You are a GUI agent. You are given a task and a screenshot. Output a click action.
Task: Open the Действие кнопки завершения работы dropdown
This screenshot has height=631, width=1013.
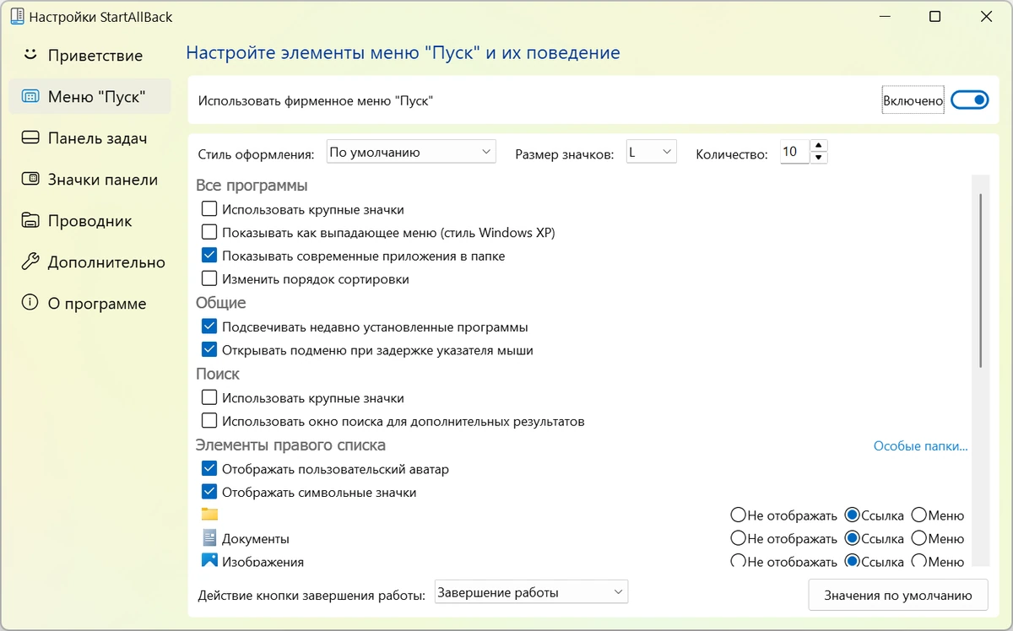532,592
